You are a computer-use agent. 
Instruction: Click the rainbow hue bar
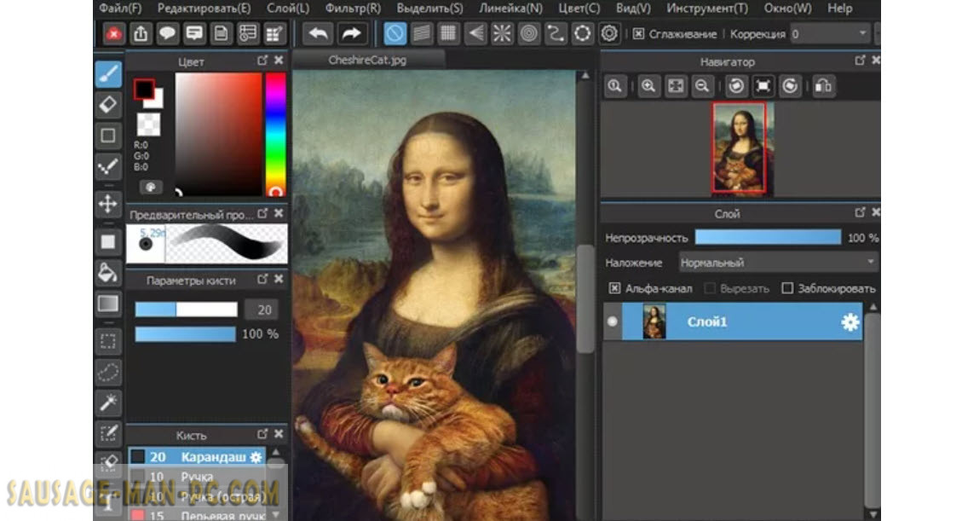(275, 135)
